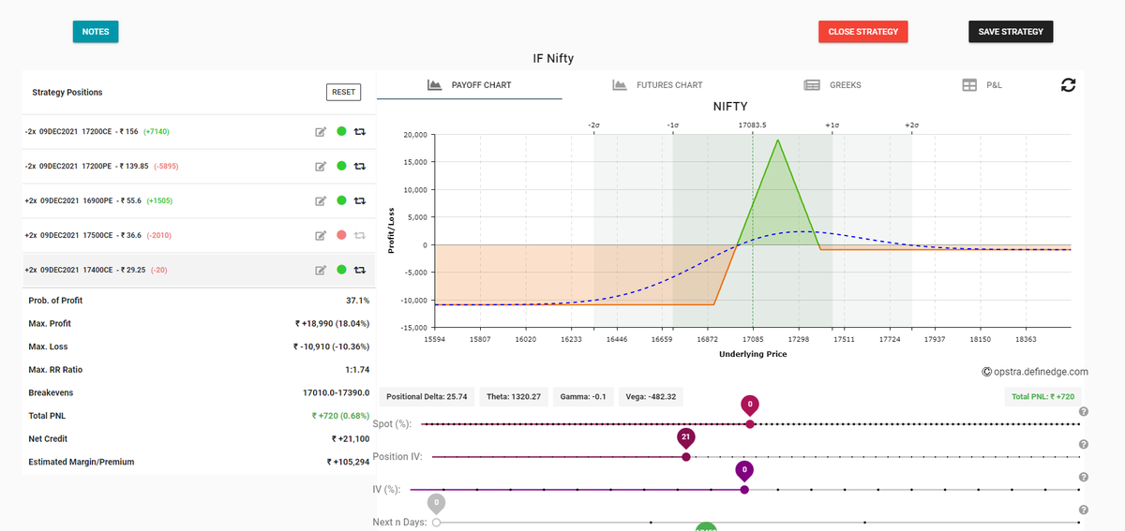This screenshot has width=1125, height=531.
Task: Refresh the payoff chart data
Action: pyautogui.click(x=1068, y=84)
